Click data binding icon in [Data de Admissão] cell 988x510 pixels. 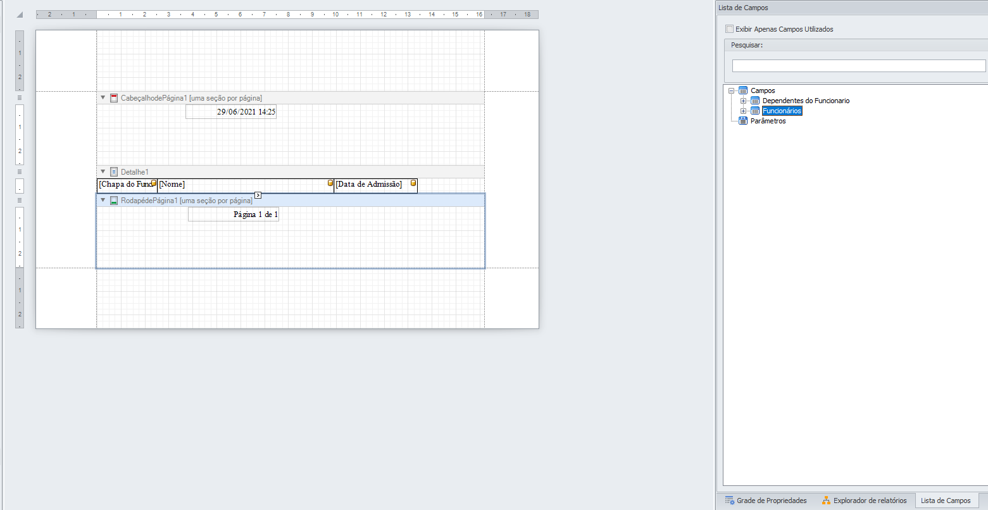[413, 183]
